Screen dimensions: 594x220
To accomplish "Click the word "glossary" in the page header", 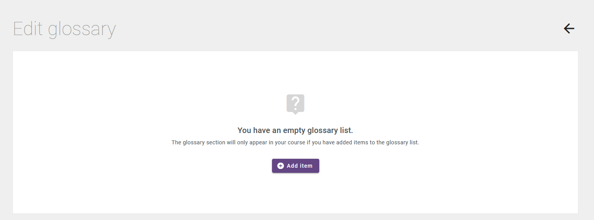I will click(x=82, y=30).
